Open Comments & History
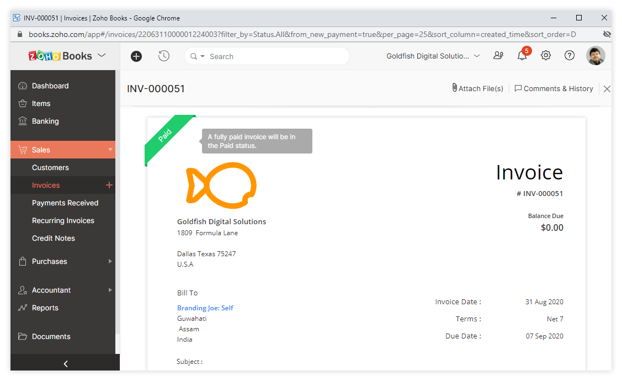The height and width of the screenshot is (381, 622). tap(554, 88)
